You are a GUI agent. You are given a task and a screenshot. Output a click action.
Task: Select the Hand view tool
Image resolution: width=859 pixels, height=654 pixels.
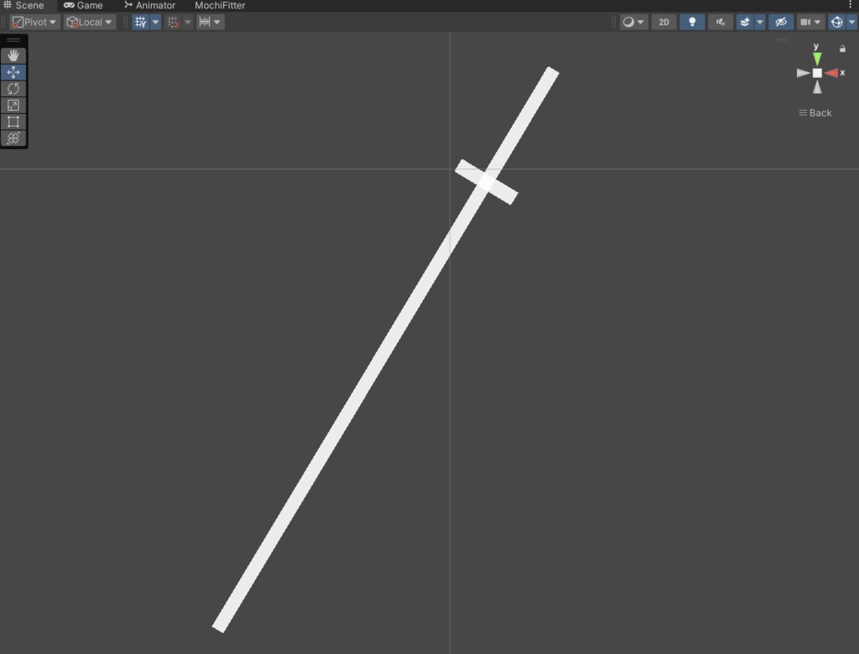[13, 55]
